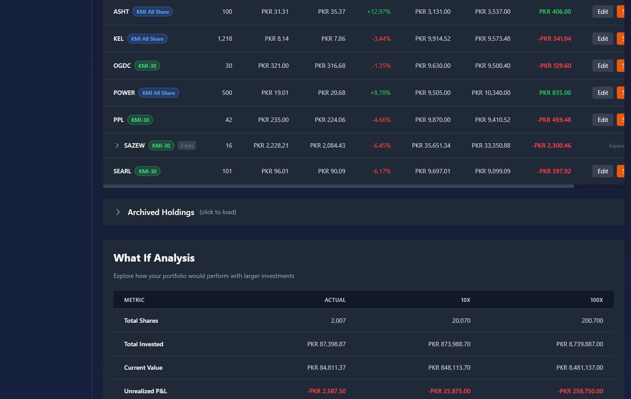Click orange button in SEARL row
Viewport: 631px width, 399px height.
tap(621, 171)
